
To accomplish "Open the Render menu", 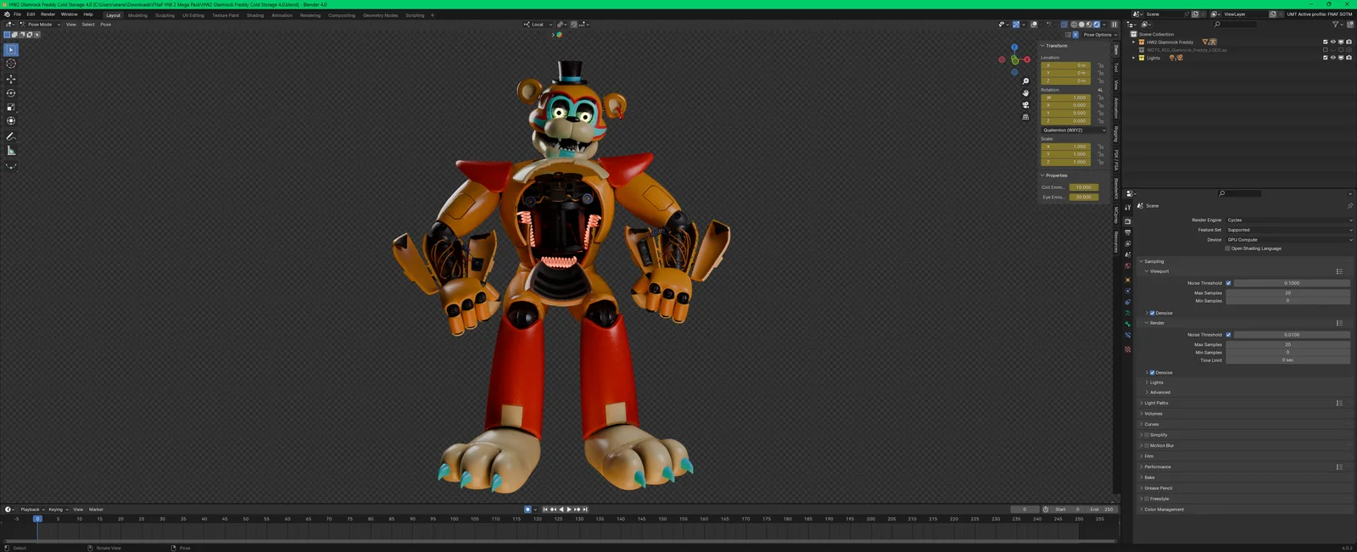I will [x=47, y=14].
